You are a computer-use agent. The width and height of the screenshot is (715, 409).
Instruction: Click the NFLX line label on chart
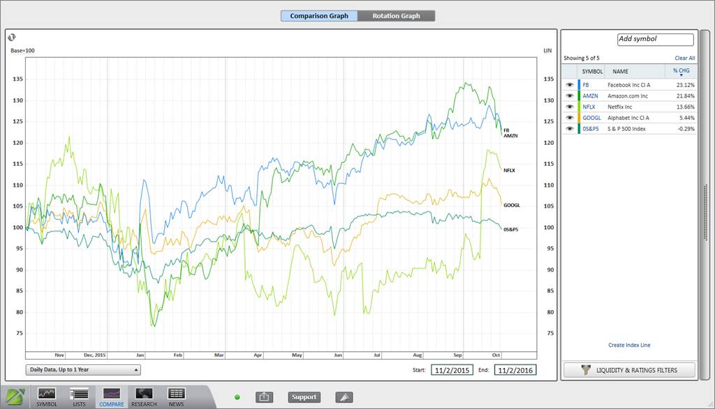tap(509, 171)
